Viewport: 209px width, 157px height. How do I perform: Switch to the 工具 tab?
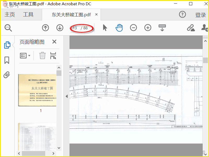point(28,14)
